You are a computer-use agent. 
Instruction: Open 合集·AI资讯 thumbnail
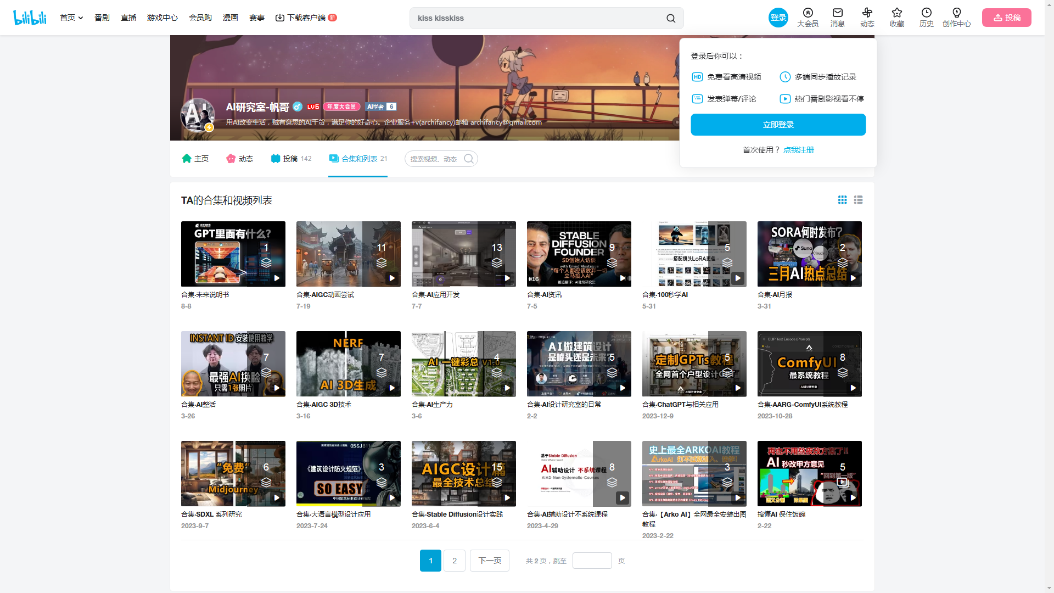coord(579,254)
